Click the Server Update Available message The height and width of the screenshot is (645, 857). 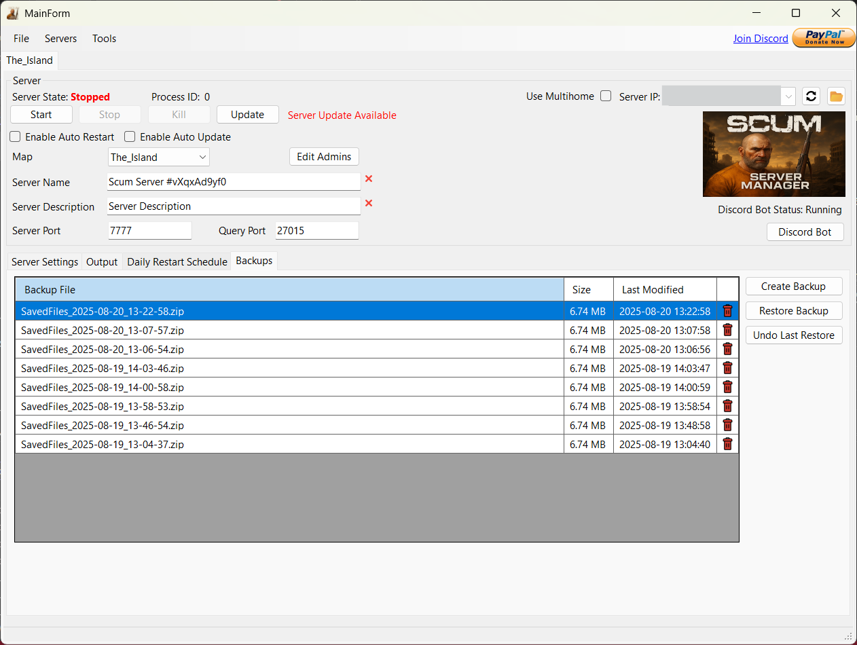coord(342,115)
